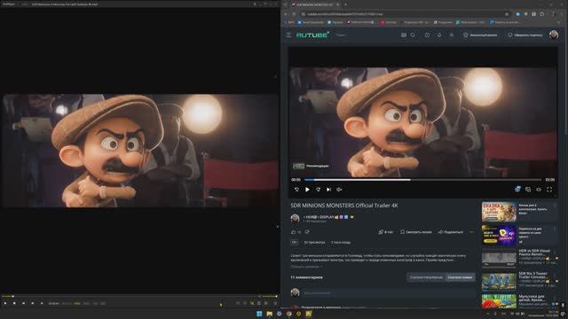
Task: Open the upload video icon in the Rutube header
Action: click(x=427, y=35)
